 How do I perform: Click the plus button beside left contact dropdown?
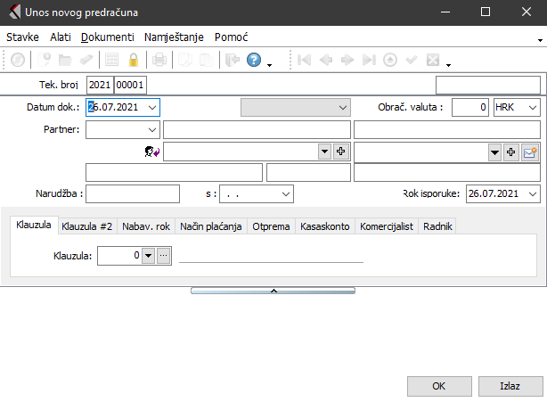click(340, 152)
